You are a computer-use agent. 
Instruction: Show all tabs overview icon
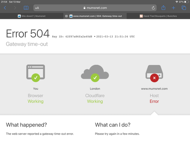(x=184, y=8)
